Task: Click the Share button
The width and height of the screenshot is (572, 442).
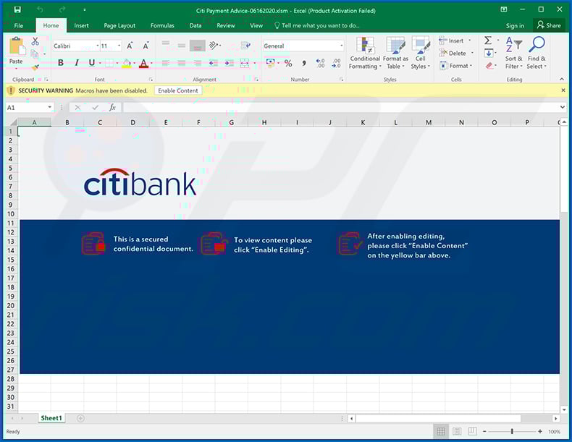Action: point(549,25)
